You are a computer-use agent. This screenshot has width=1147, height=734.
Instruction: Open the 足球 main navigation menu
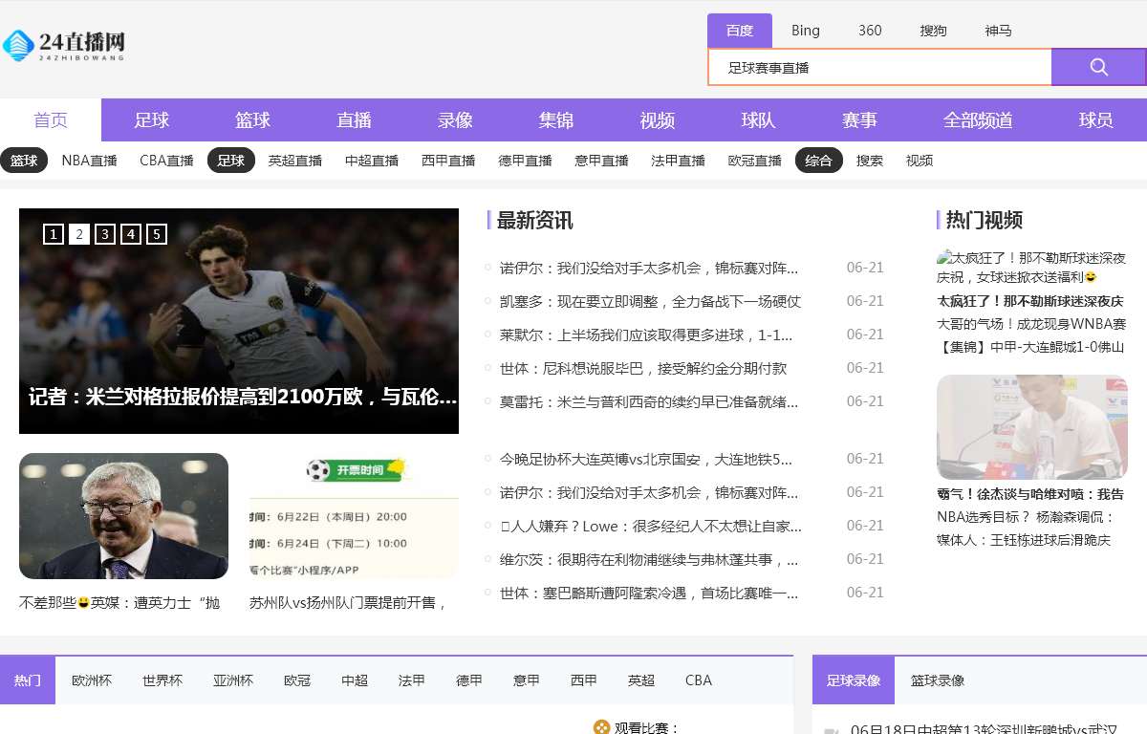(152, 120)
